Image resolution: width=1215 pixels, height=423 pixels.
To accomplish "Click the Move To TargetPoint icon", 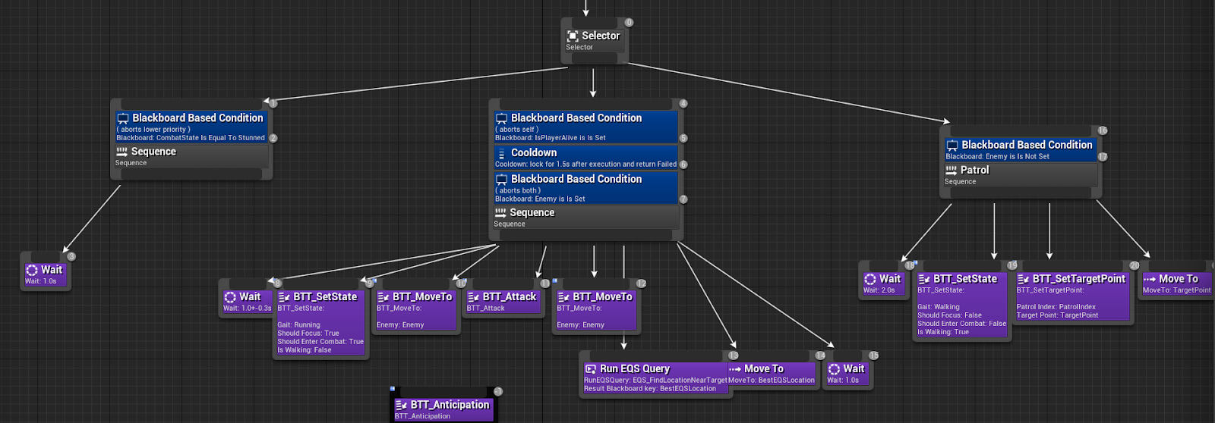I will [x=1150, y=279].
